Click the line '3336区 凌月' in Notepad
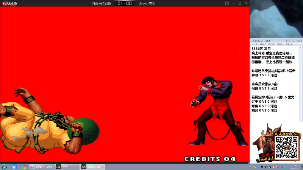 261,49
